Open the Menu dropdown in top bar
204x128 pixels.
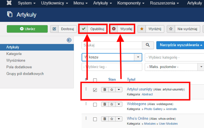[x=80, y=3]
